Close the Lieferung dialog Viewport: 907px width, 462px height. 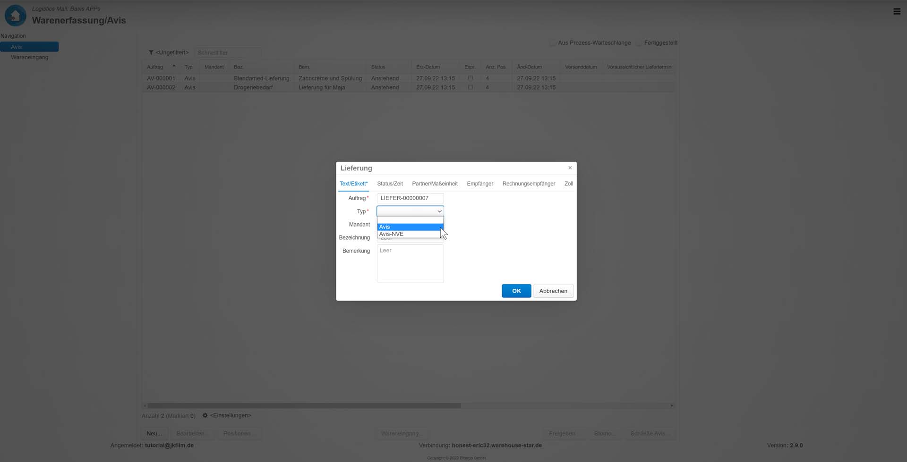(x=570, y=168)
